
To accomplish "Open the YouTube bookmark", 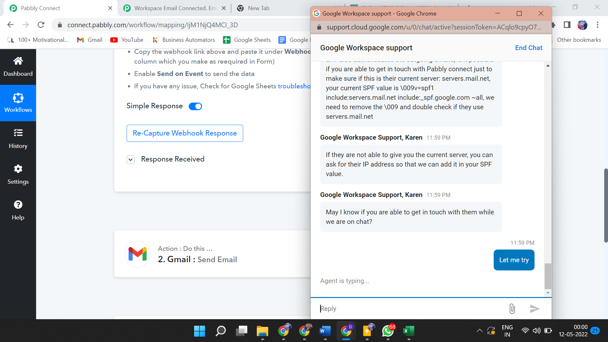I will [127, 40].
